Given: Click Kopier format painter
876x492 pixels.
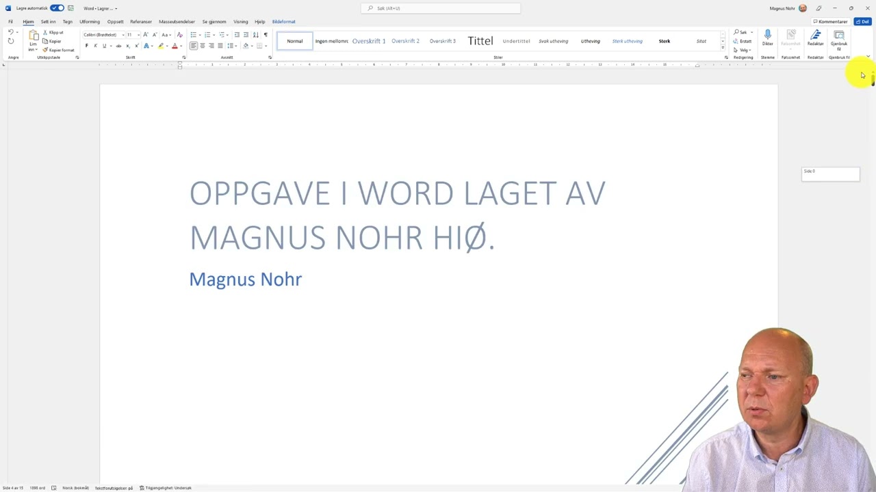Looking at the screenshot, I should coord(59,50).
